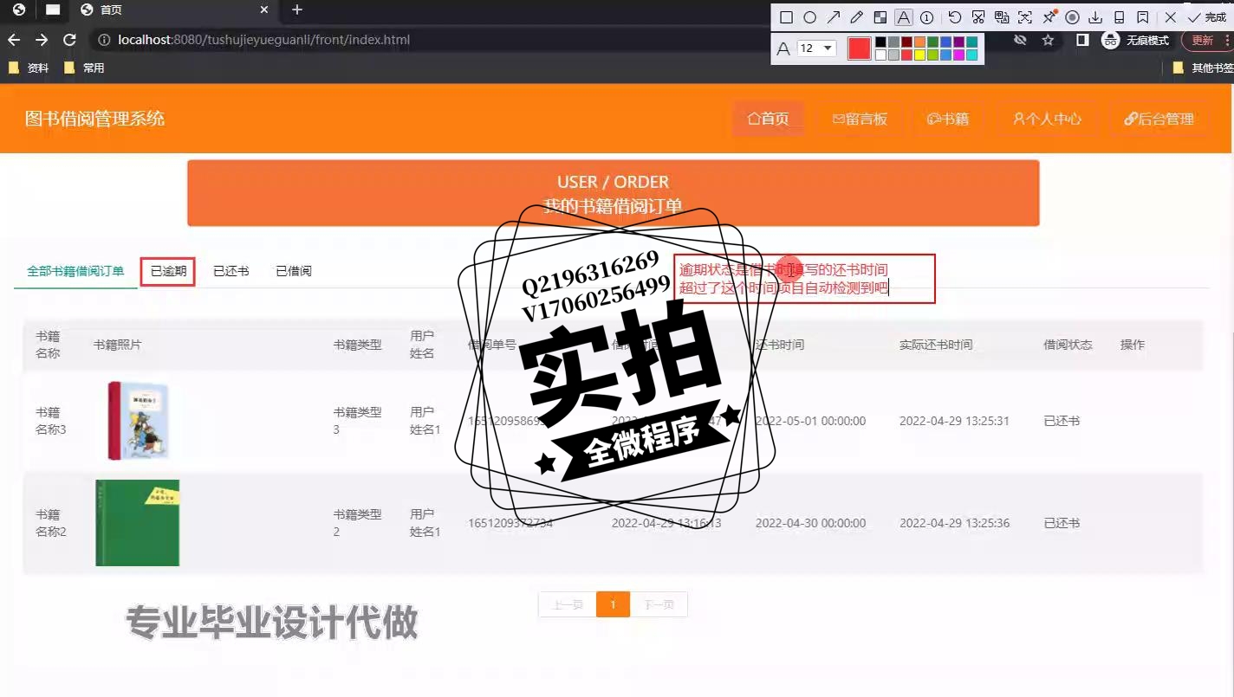1234x697 pixels.
Task: Click actual return time 2022-04-29 13:25:36
Action: tap(954, 523)
